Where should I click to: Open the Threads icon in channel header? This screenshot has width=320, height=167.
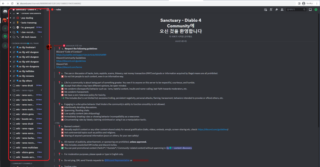pos(265,10)
